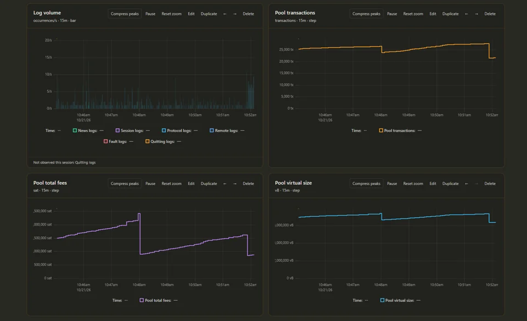
Task: Click left arrow on Pool virtual size panel
Action: point(467,184)
